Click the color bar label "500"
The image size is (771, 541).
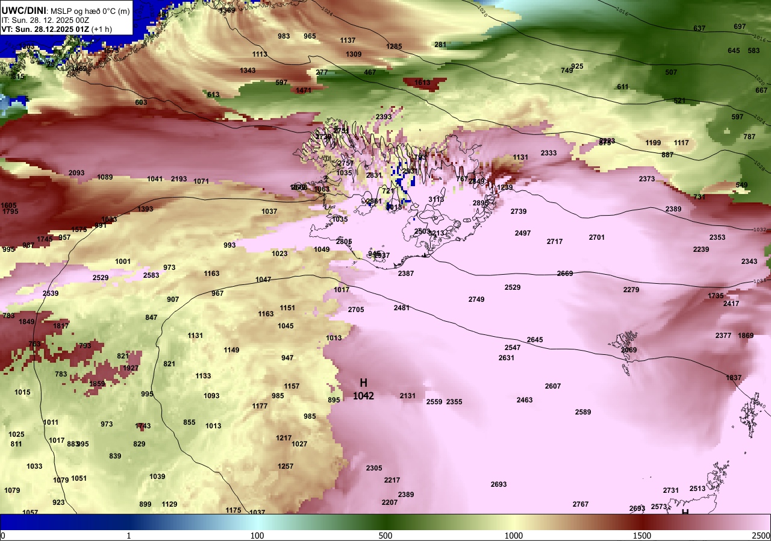click(x=385, y=536)
